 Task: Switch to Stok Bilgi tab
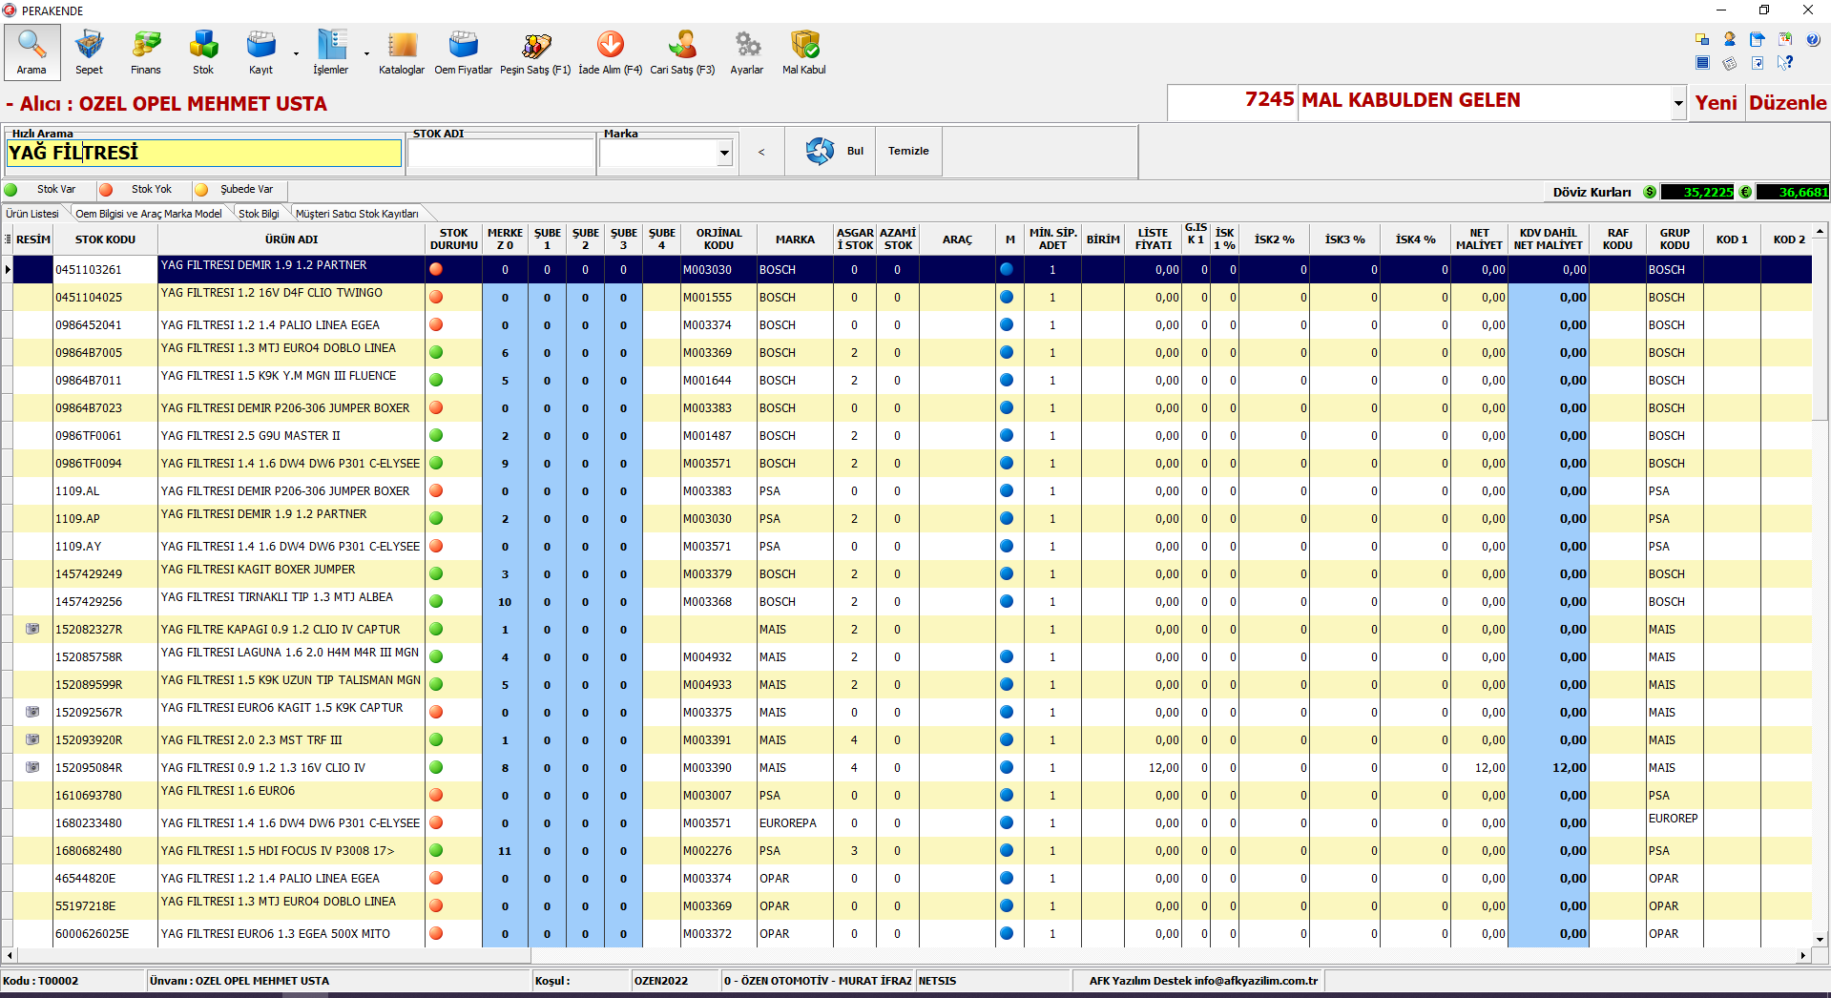pyautogui.click(x=259, y=214)
